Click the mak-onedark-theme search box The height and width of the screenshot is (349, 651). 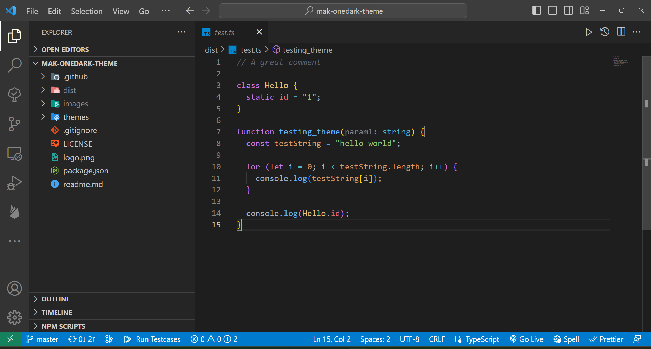click(343, 11)
